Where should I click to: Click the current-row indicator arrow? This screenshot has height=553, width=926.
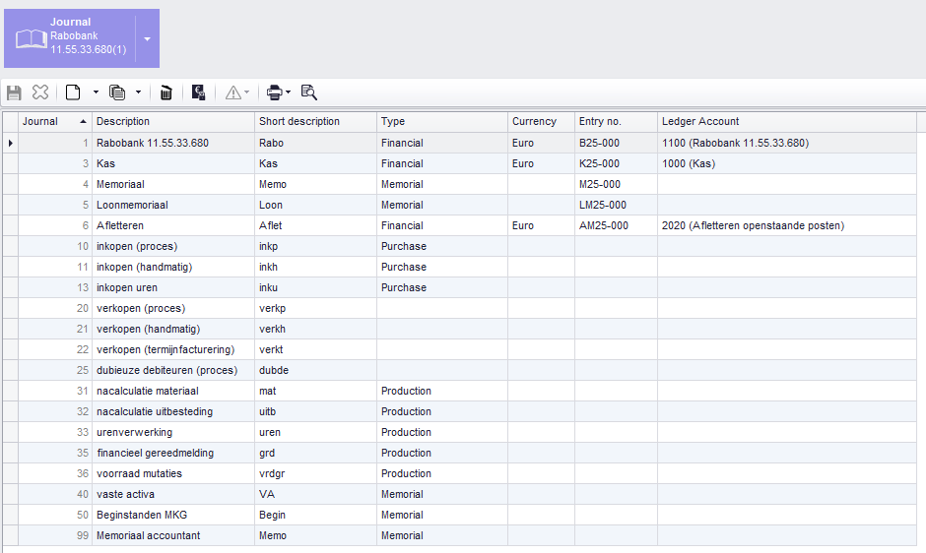(11, 143)
